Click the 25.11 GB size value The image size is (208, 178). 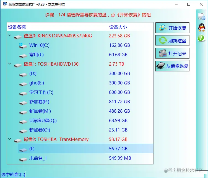pyautogui.click(x=118, y=130)
